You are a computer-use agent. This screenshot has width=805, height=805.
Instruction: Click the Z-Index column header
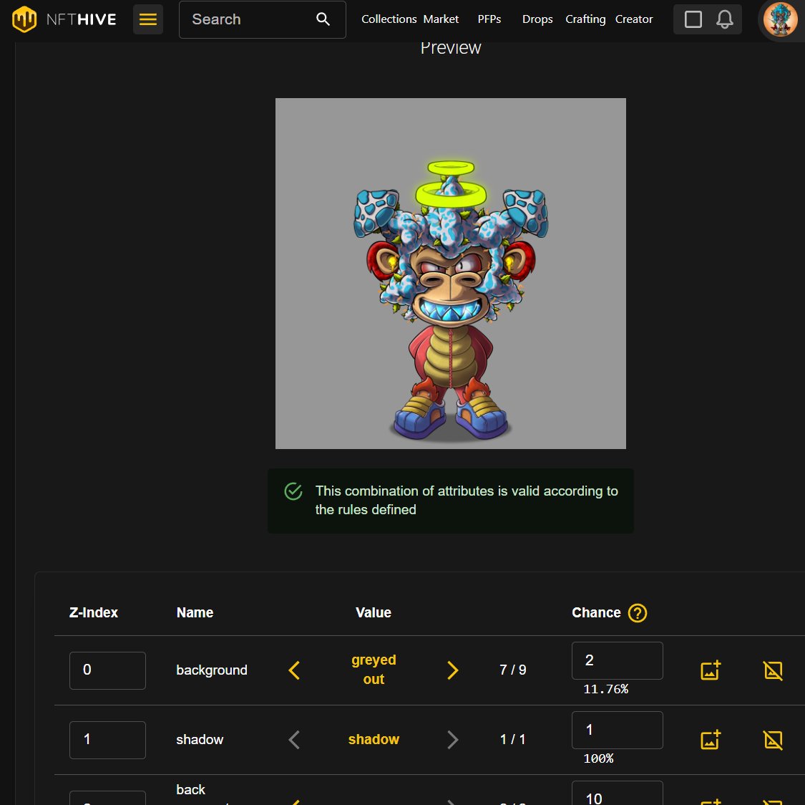(x=94, y=612)
